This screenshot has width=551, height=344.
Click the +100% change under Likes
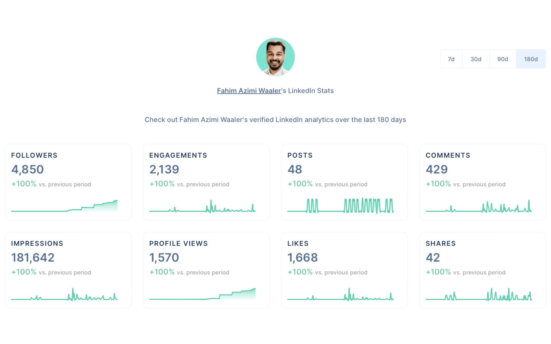point(300,272)
